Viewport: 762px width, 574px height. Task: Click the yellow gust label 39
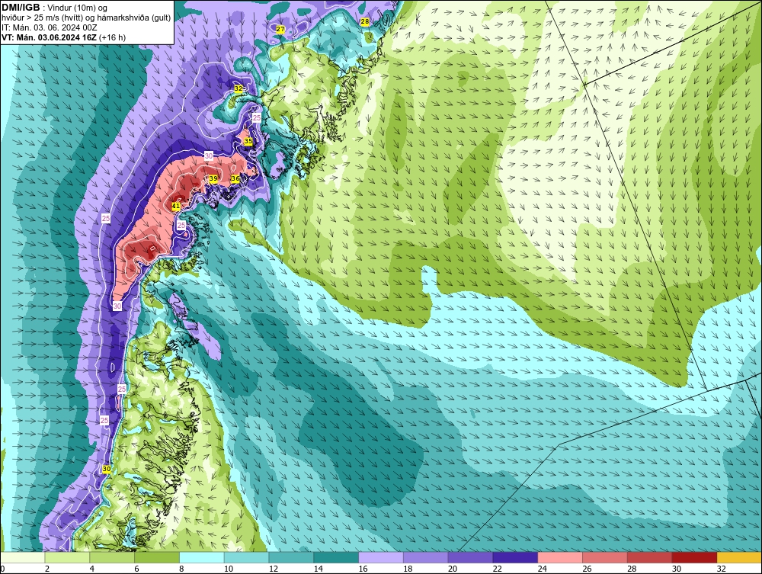pyautogui.click(x=213, y=179)
